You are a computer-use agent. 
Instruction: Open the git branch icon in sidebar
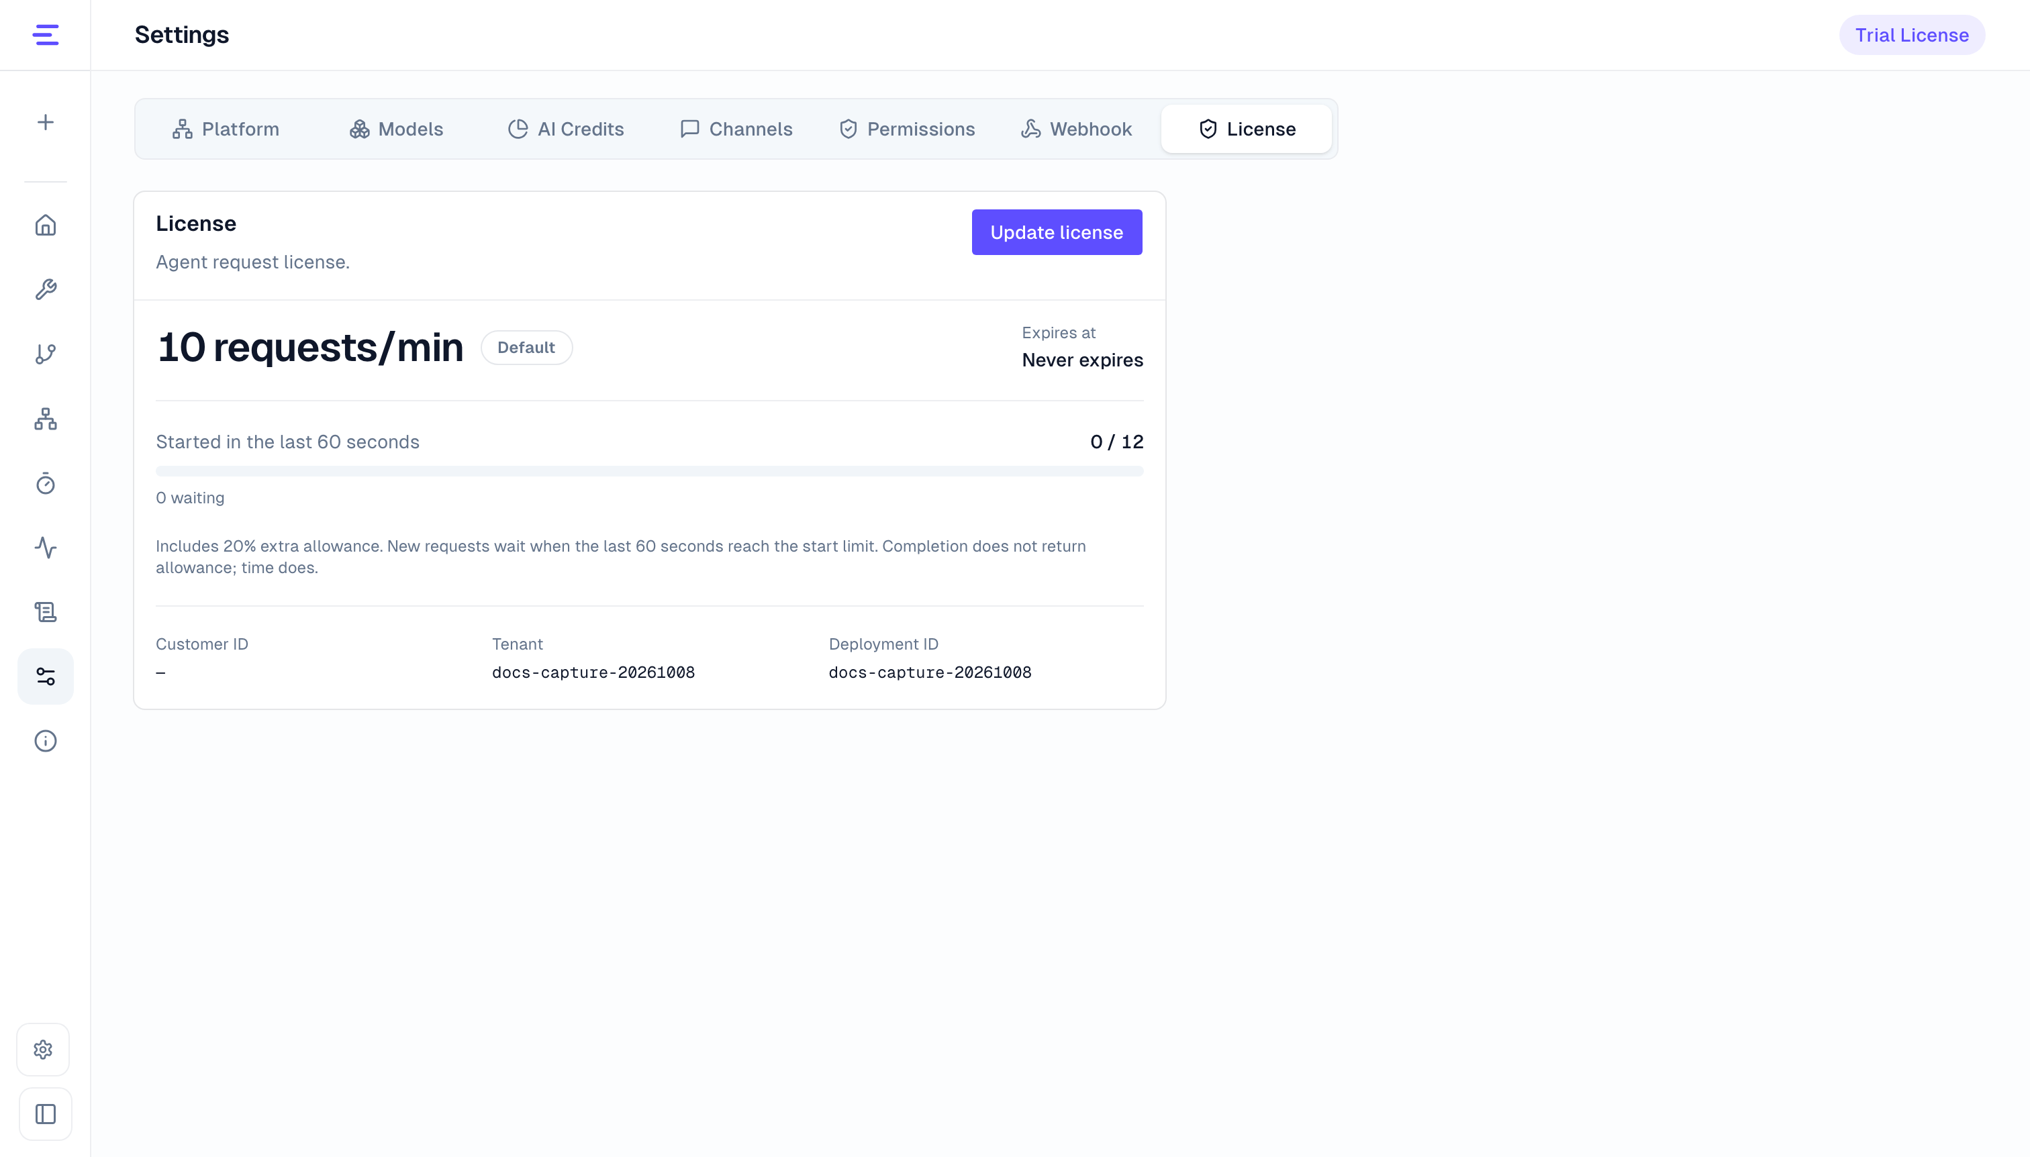click(45, 354)
